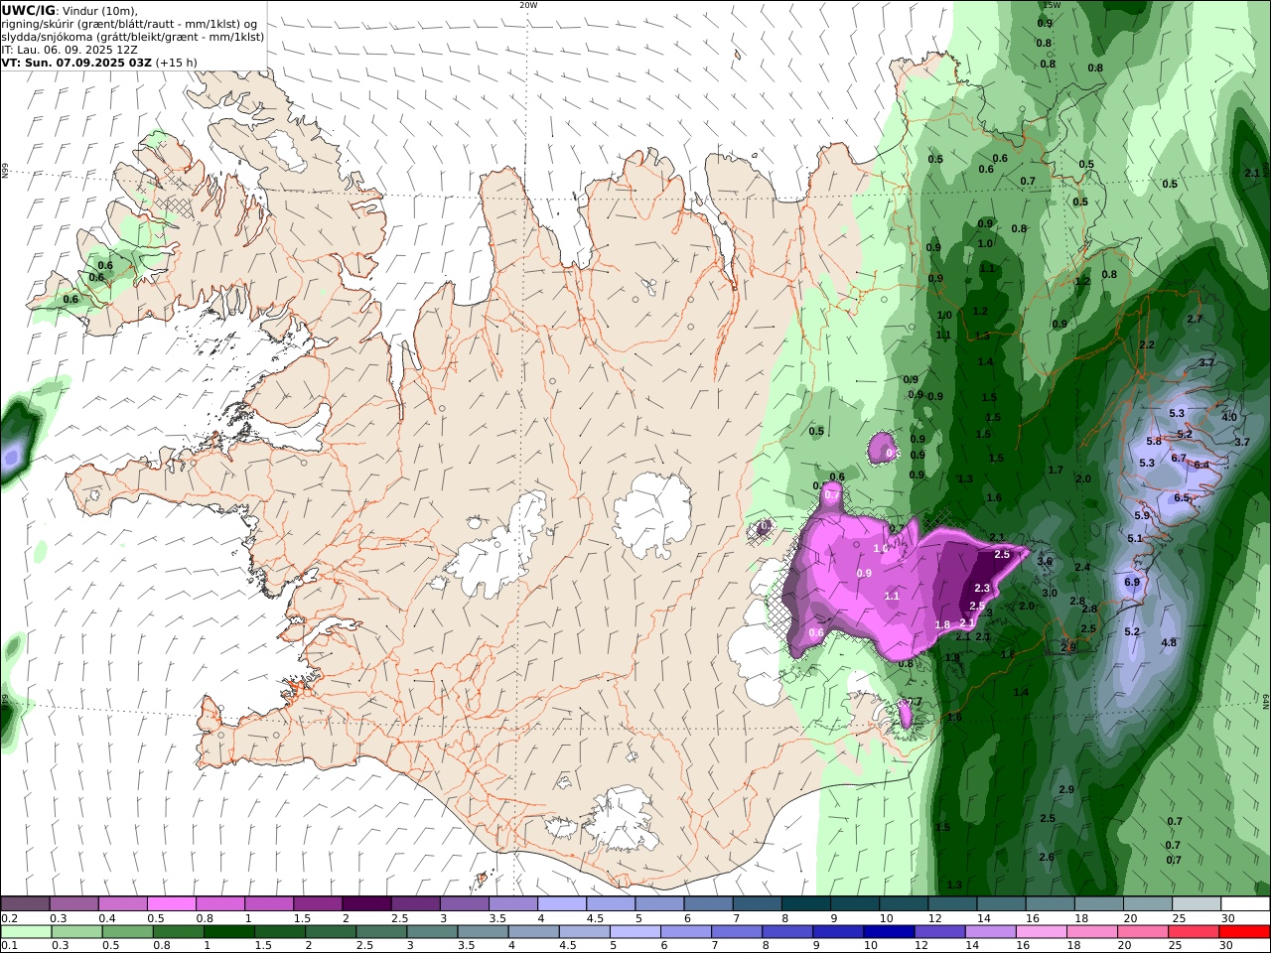Select the 0.3–0.5 light green swatch, lower legend

77,932
